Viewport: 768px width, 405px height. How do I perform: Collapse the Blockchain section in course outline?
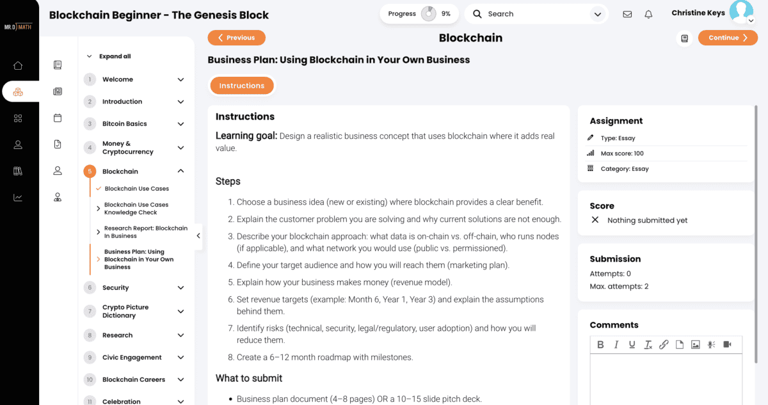click(x=180, y=171)
